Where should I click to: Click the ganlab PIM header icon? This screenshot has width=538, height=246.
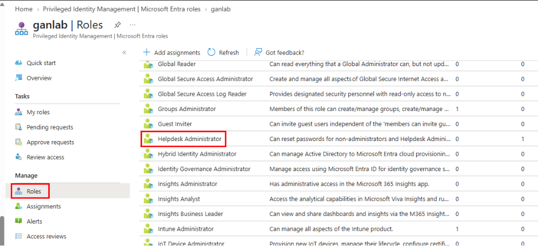coord(22,28)
